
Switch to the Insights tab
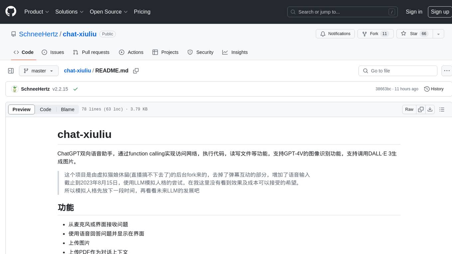tap(235, 52)
